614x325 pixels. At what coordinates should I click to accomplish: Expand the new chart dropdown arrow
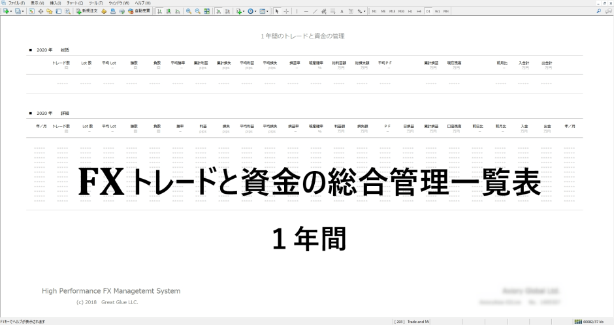point(10,11)
